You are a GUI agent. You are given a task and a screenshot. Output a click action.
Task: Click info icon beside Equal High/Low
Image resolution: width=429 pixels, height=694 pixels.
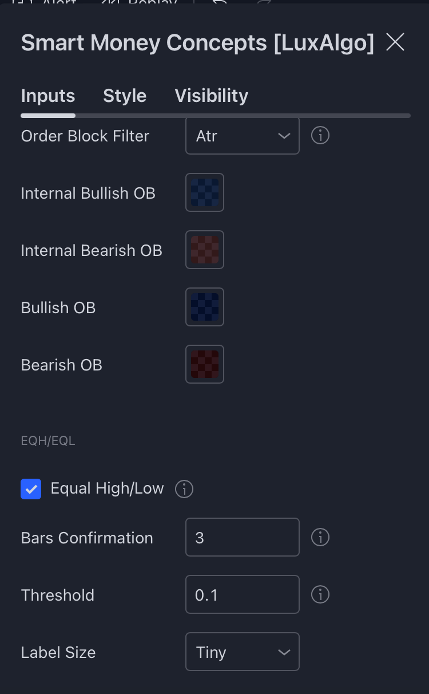[184, 489]
